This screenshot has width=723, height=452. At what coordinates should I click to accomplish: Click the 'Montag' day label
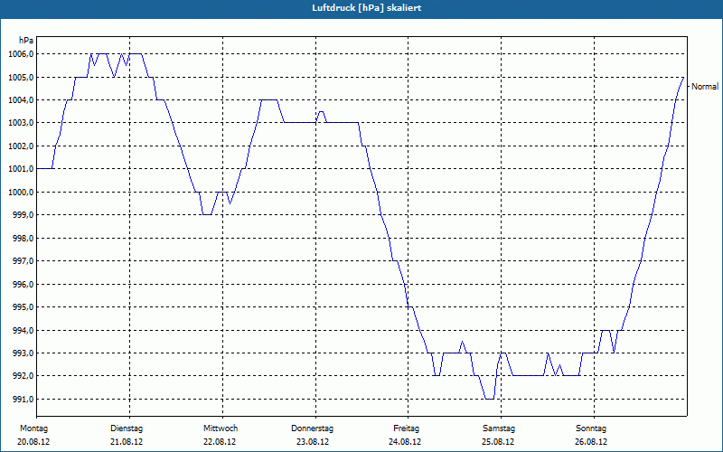pyautogui.click(x=33, y=428)
